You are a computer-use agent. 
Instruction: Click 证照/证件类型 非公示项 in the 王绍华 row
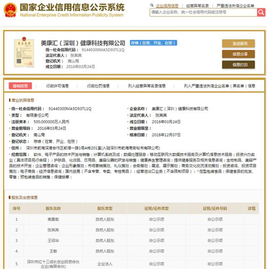[156, 241]
